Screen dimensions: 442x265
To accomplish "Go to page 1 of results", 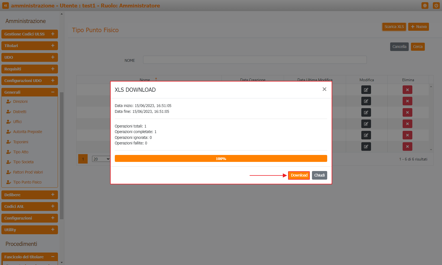I will pyautogui.click(x=83, y=159).
